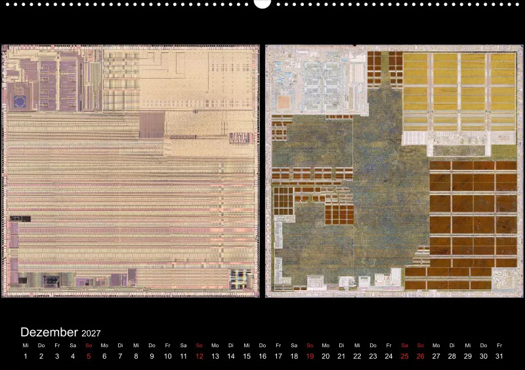Click the large brown cache array on right die
This screenshot has height=370, width=525.
[473, 213]
